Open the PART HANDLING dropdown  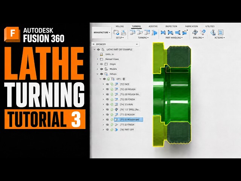[174, 38]
